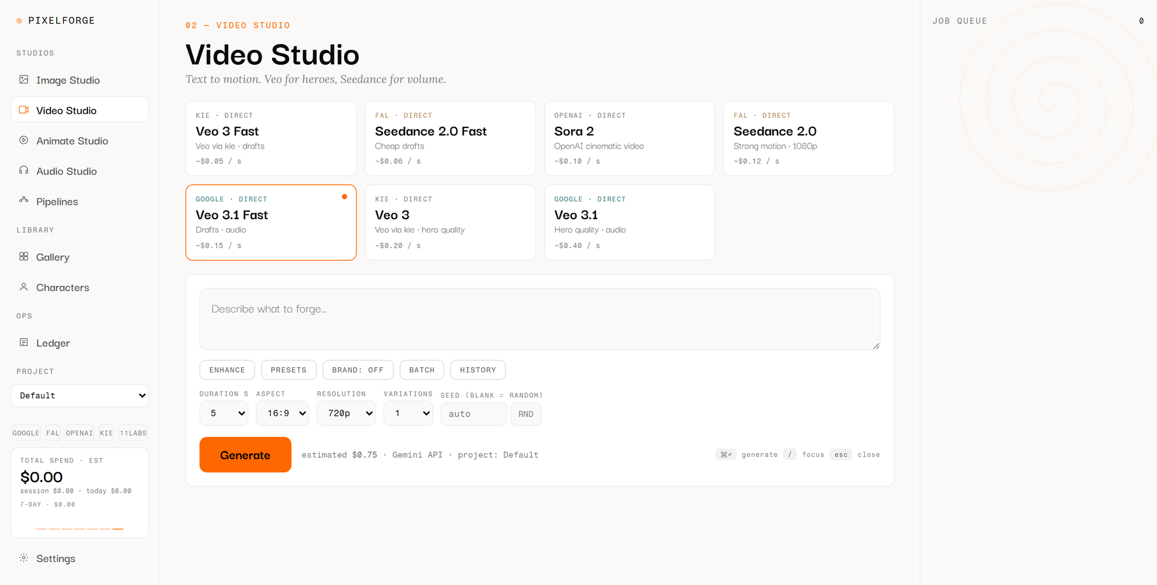Viewport: 1157px width, 585px height.
Task: Open the Ledger page
Action: 80,343
